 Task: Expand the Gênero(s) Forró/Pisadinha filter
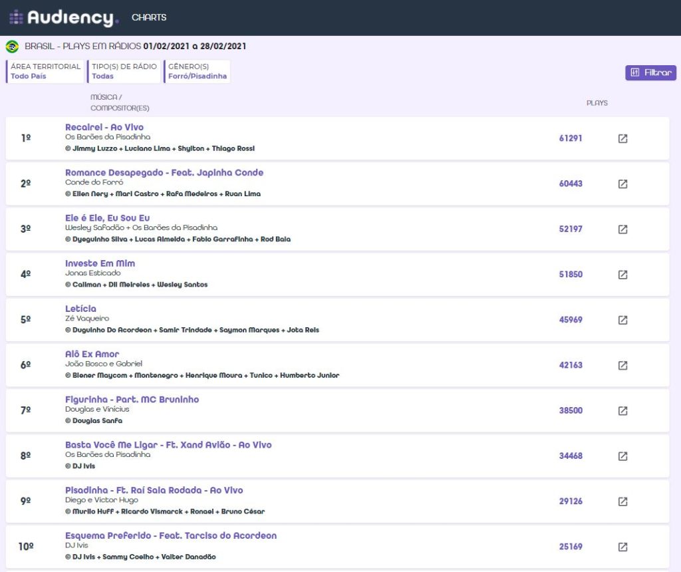pos(197,71)
